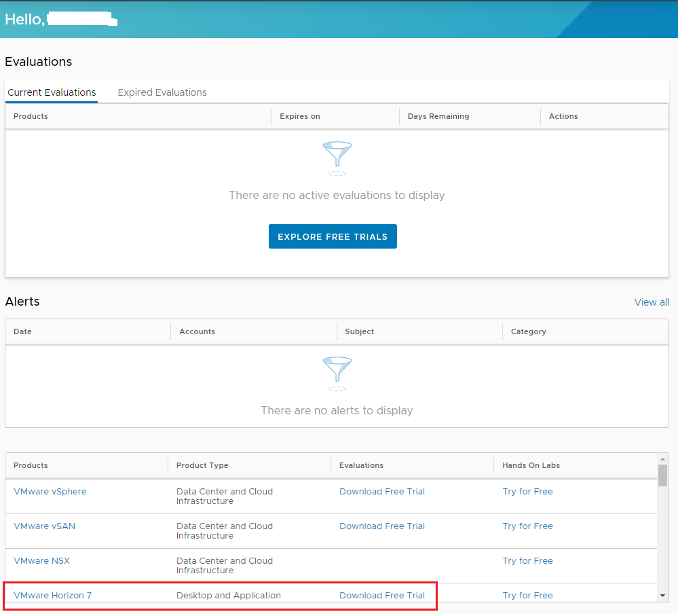Open the View all alerts link
678x614 pixels.
tap(652, 302)
